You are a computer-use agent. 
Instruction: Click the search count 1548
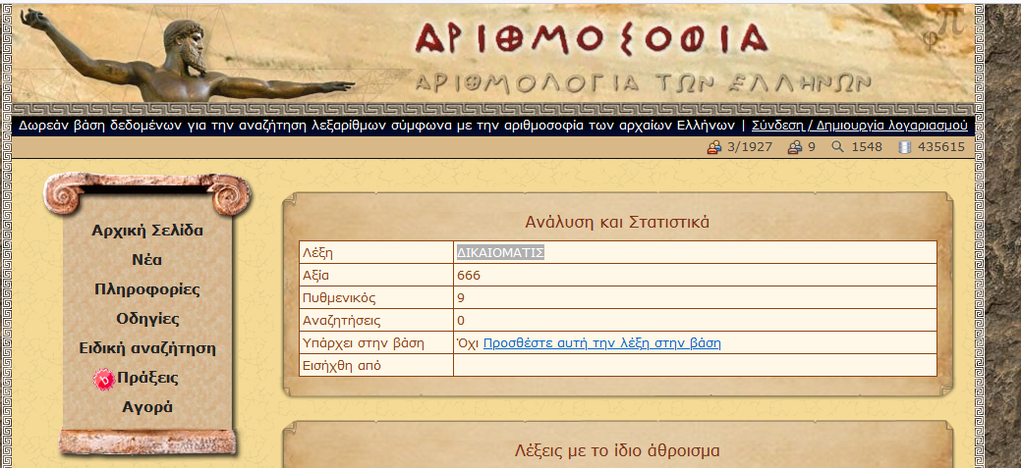point(867,147)
